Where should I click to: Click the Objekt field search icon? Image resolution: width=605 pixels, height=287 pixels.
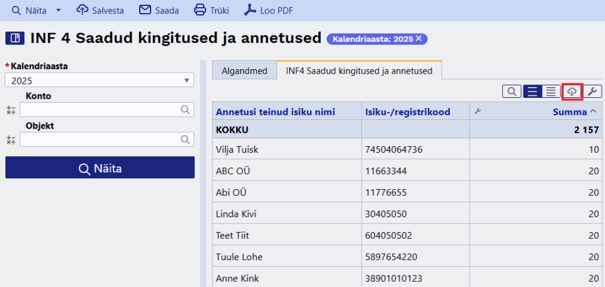tap(186, 139)
